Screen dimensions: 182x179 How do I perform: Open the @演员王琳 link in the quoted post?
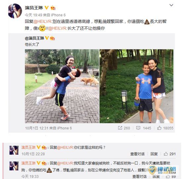click(x=34, y=38)
